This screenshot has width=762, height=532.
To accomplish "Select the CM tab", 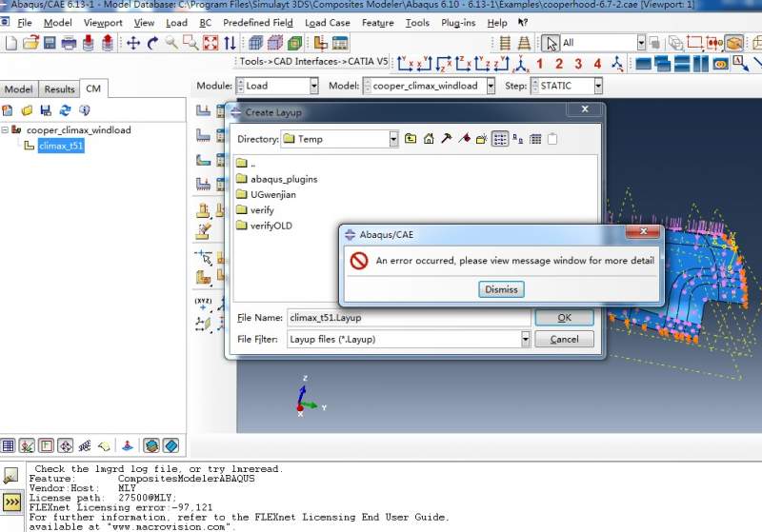I will (93, 89).
